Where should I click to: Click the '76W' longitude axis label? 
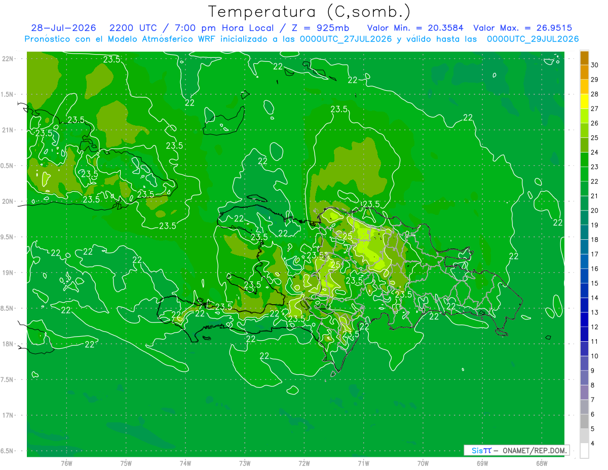click(66, 463)
